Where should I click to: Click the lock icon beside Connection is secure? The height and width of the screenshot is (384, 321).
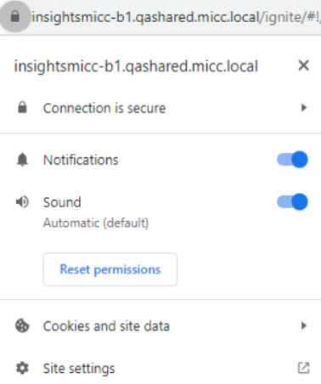point(22,108)
